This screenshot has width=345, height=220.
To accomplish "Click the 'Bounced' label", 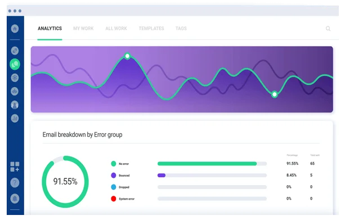I will tap(124, 176).
